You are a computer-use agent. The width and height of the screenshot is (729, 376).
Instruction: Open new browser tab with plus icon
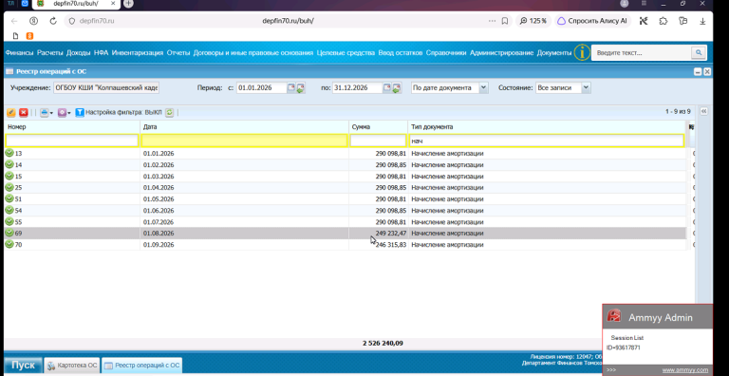[128, 3]
